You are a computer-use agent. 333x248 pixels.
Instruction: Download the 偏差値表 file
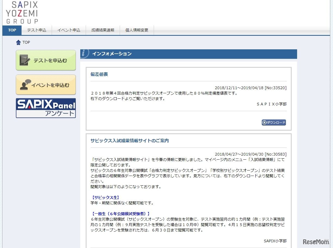(x=274, y=123)
